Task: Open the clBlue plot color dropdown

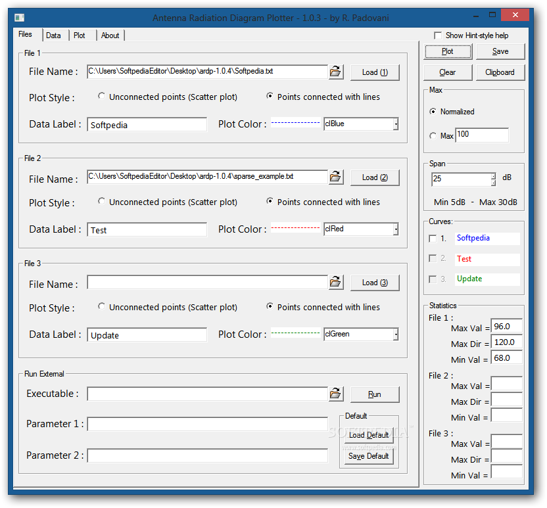Action: tap(396, 124)
